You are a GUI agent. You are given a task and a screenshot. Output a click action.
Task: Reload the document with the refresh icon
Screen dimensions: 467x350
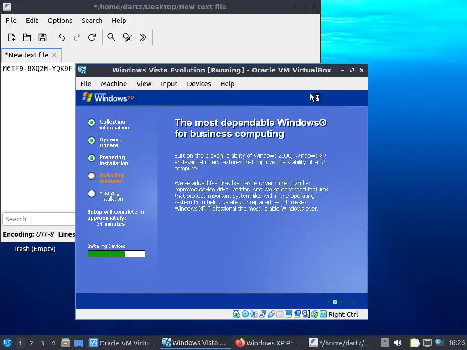point(92,37)
